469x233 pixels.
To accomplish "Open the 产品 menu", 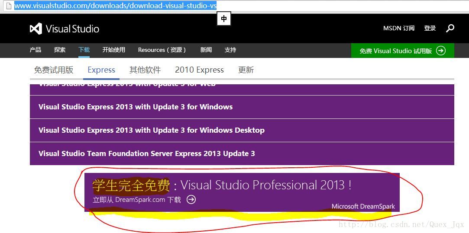I will click(x=36, y=50).
